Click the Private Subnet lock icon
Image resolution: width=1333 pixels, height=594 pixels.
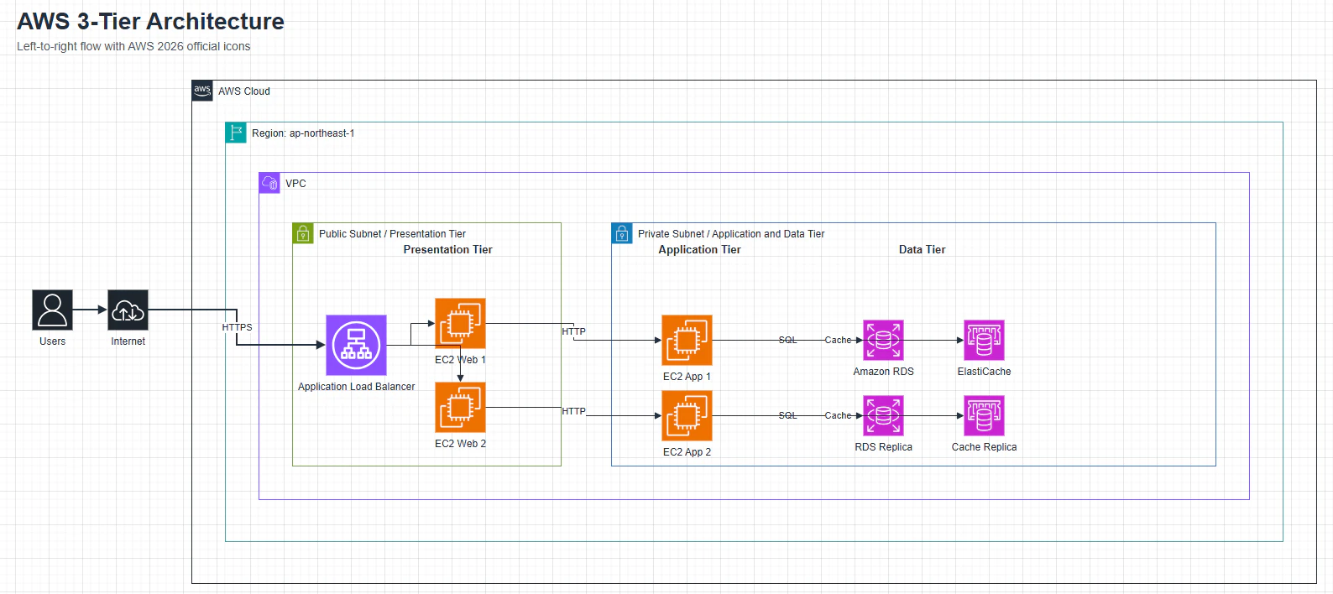point(622,233)
